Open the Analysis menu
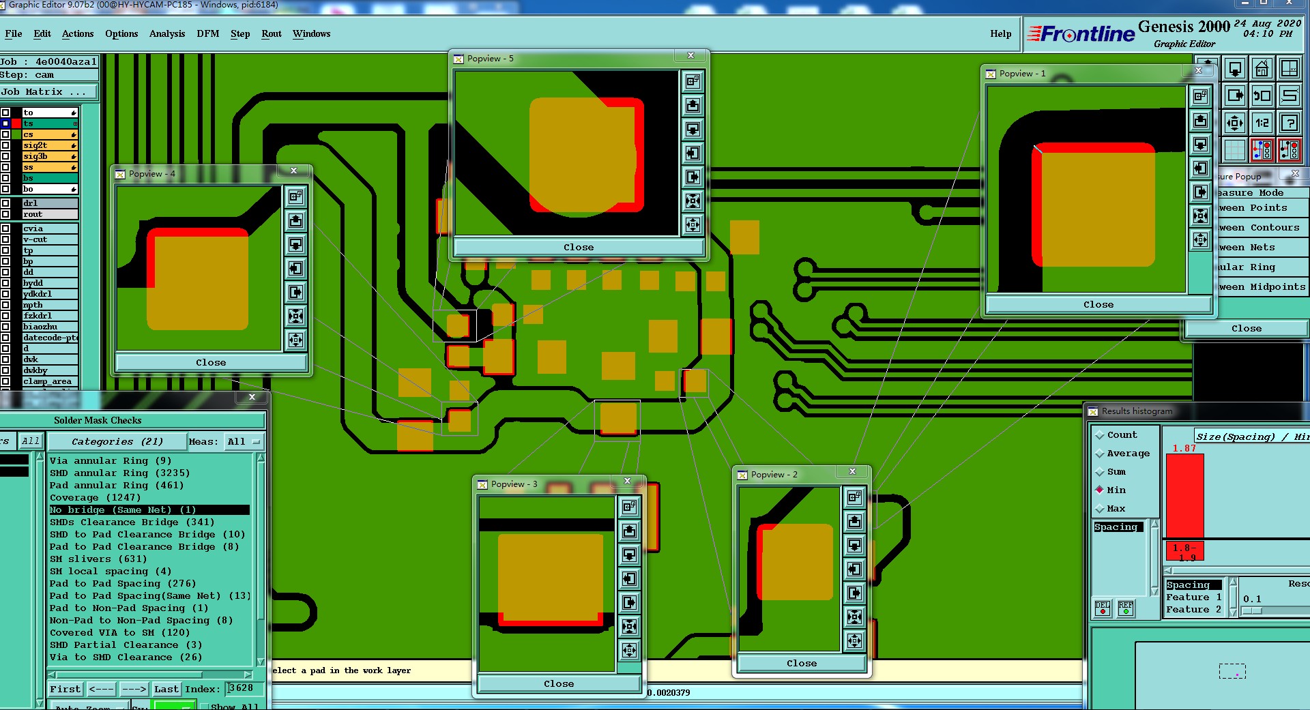The image size is (1310, 710). (x=167, y=33)
